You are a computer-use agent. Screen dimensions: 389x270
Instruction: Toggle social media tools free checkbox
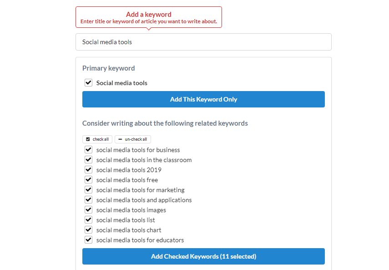(x=88, y=179)
